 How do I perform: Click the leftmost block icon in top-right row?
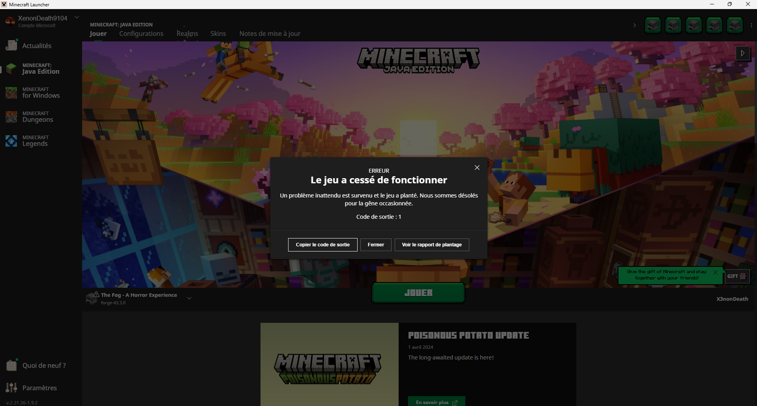point(653,25)
